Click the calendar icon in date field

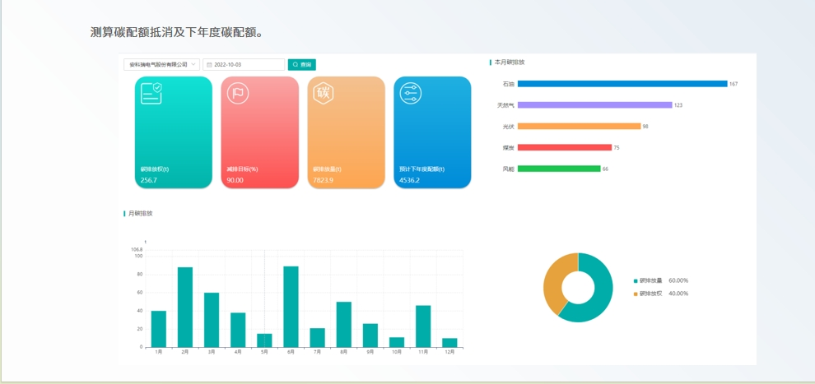pyautogui.click(x=210, y=64)
